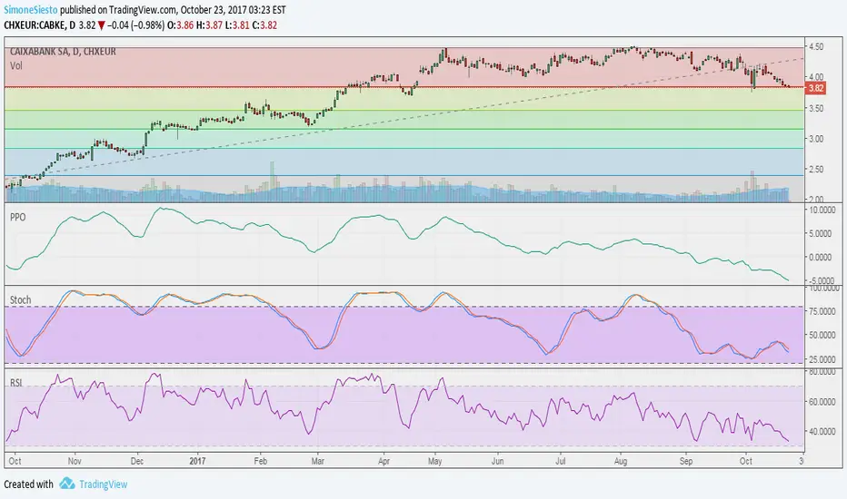Click the Aug date label on time axis

(x=621, y=461)
